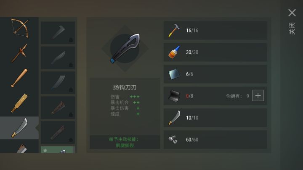Screen dimensions: 303x170
Task: Select the bow weapon in the sidebar
Action: [x=19, y=29]
